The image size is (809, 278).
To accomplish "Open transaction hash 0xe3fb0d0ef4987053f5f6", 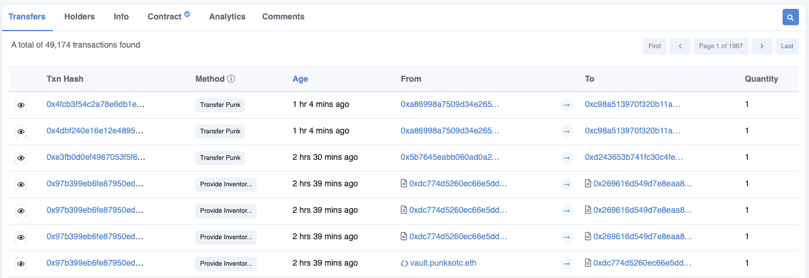I will coord(95,158).
